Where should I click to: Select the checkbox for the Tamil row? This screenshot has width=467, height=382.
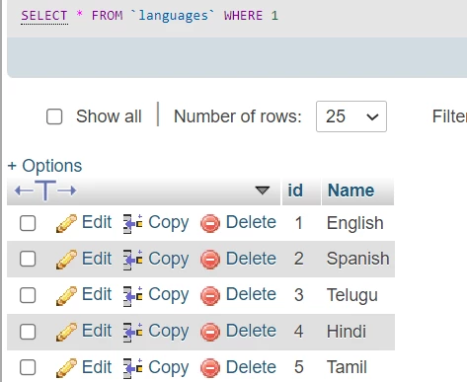point(28,367)
